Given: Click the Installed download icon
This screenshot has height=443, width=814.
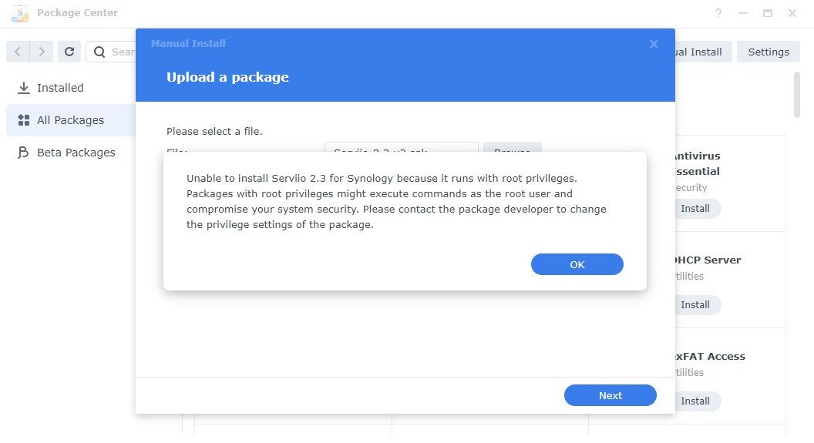Looking at the screenshot, I should pos(23,88).
